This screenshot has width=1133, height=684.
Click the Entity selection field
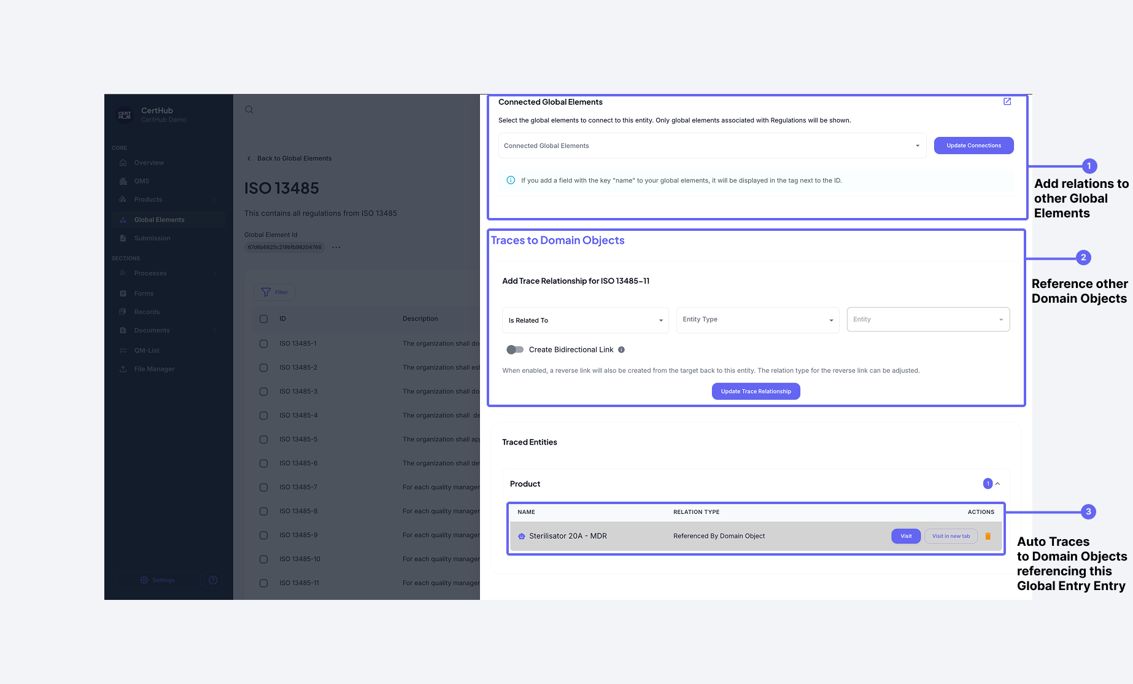coord(927,320)
